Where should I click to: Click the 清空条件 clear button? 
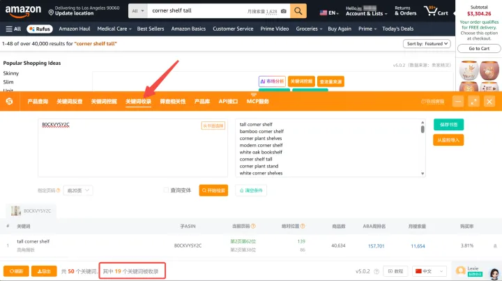[251, 190]
